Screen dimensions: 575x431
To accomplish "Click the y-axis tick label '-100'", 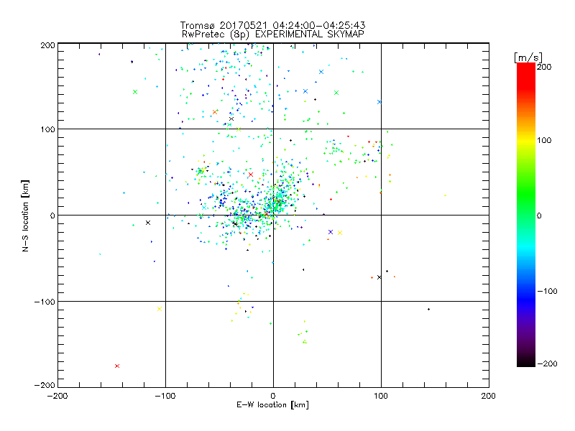I will 45,302.
